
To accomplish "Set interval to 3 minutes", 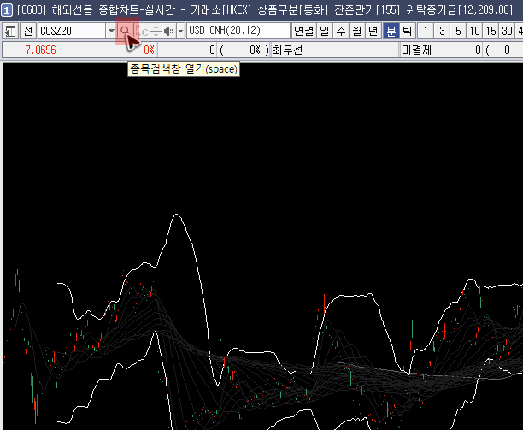I will click(x=442, y=32).
